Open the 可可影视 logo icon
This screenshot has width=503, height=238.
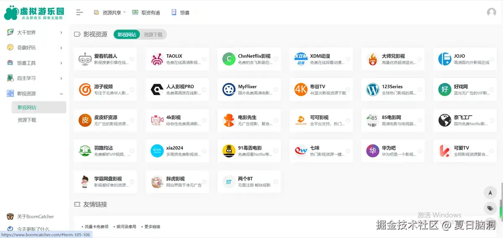pos(301,120)
